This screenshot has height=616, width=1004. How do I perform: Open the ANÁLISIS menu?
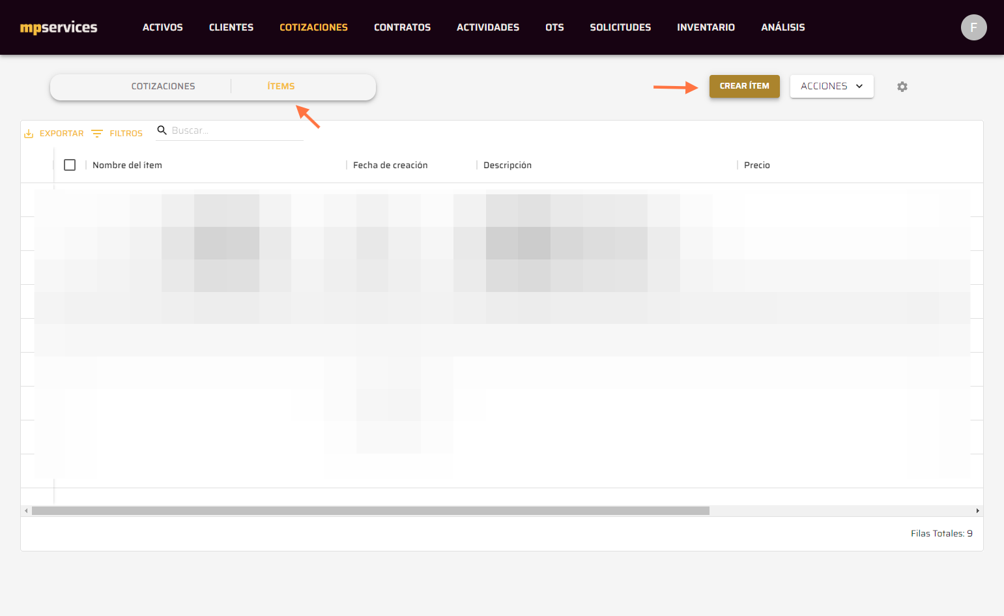783,27
